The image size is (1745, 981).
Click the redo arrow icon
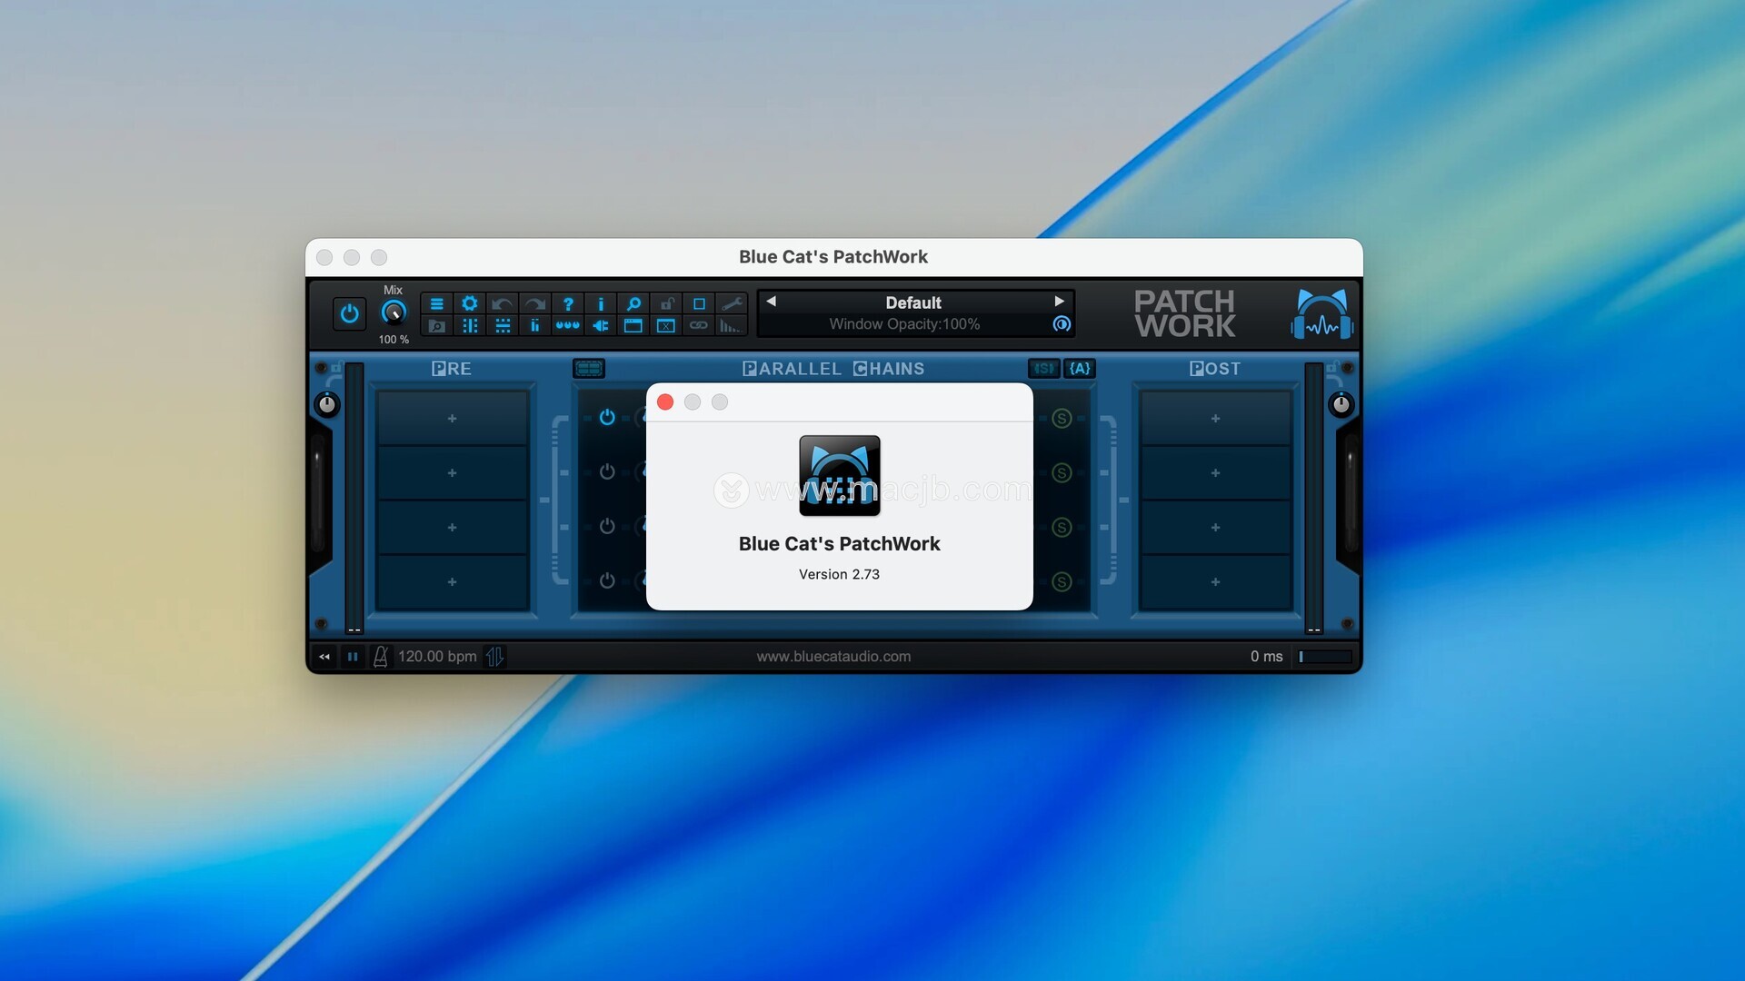pos(535,303)
